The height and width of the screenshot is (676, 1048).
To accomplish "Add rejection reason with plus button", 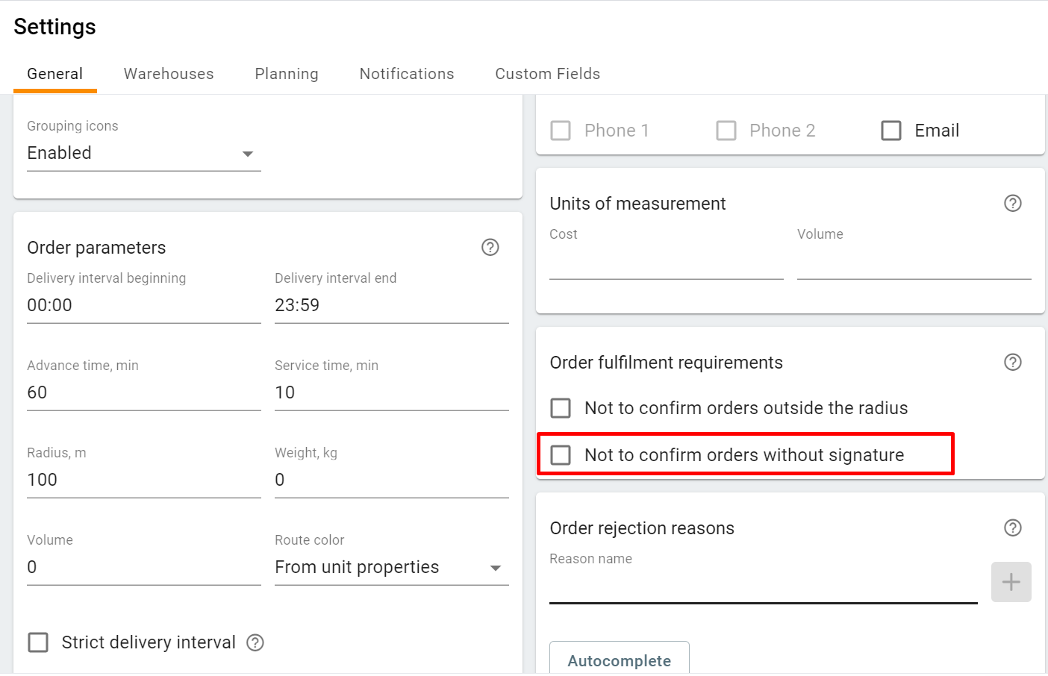I will point(1011,582).
